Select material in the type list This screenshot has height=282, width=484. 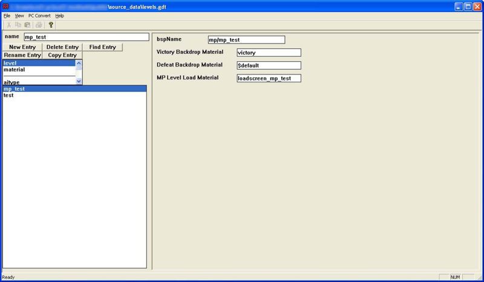(15, 70)
